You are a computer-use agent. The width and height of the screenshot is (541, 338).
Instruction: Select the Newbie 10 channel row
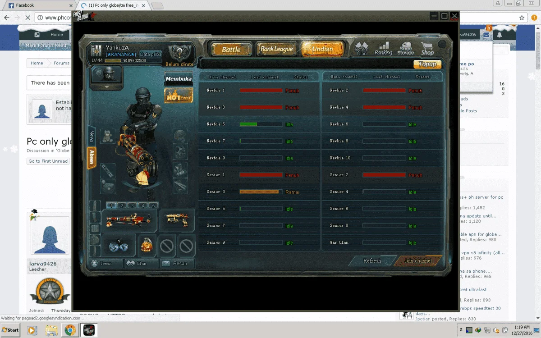(x=382, y=158)
